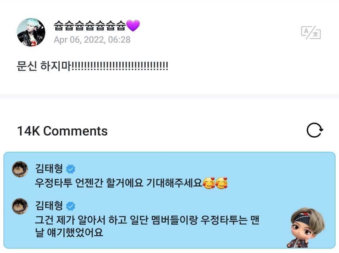Viewport: 339px width, 253px height.
Task: Refresh the comments with the circular arrow
Action: click(315, 130)
